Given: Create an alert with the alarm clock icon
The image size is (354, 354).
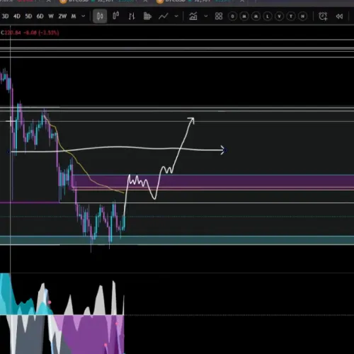Looking at the screenshot, I should 323,16.
